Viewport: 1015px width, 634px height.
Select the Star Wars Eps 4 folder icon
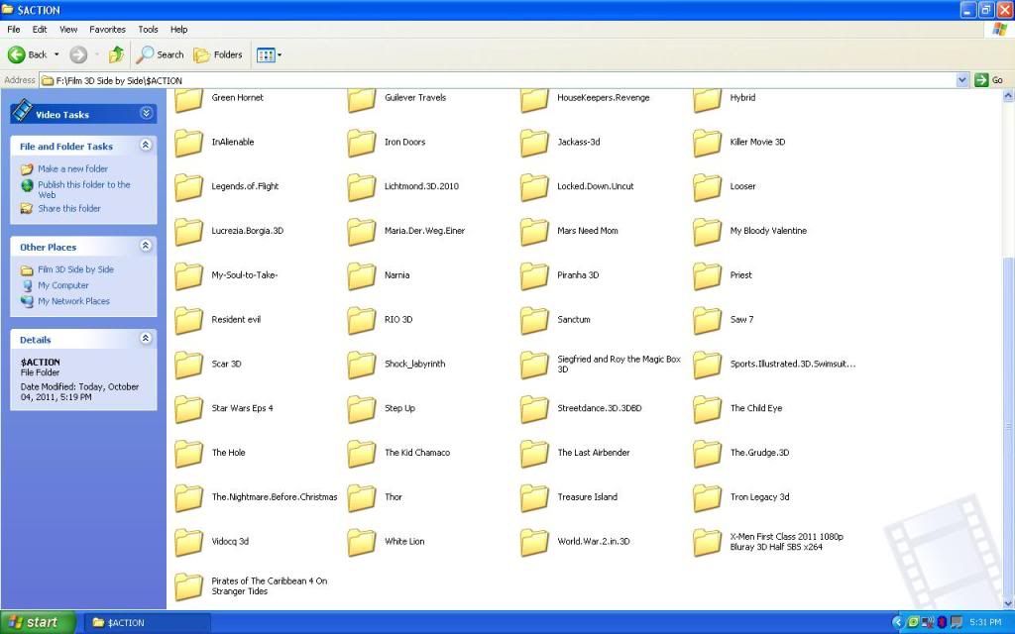pos(189,409)
